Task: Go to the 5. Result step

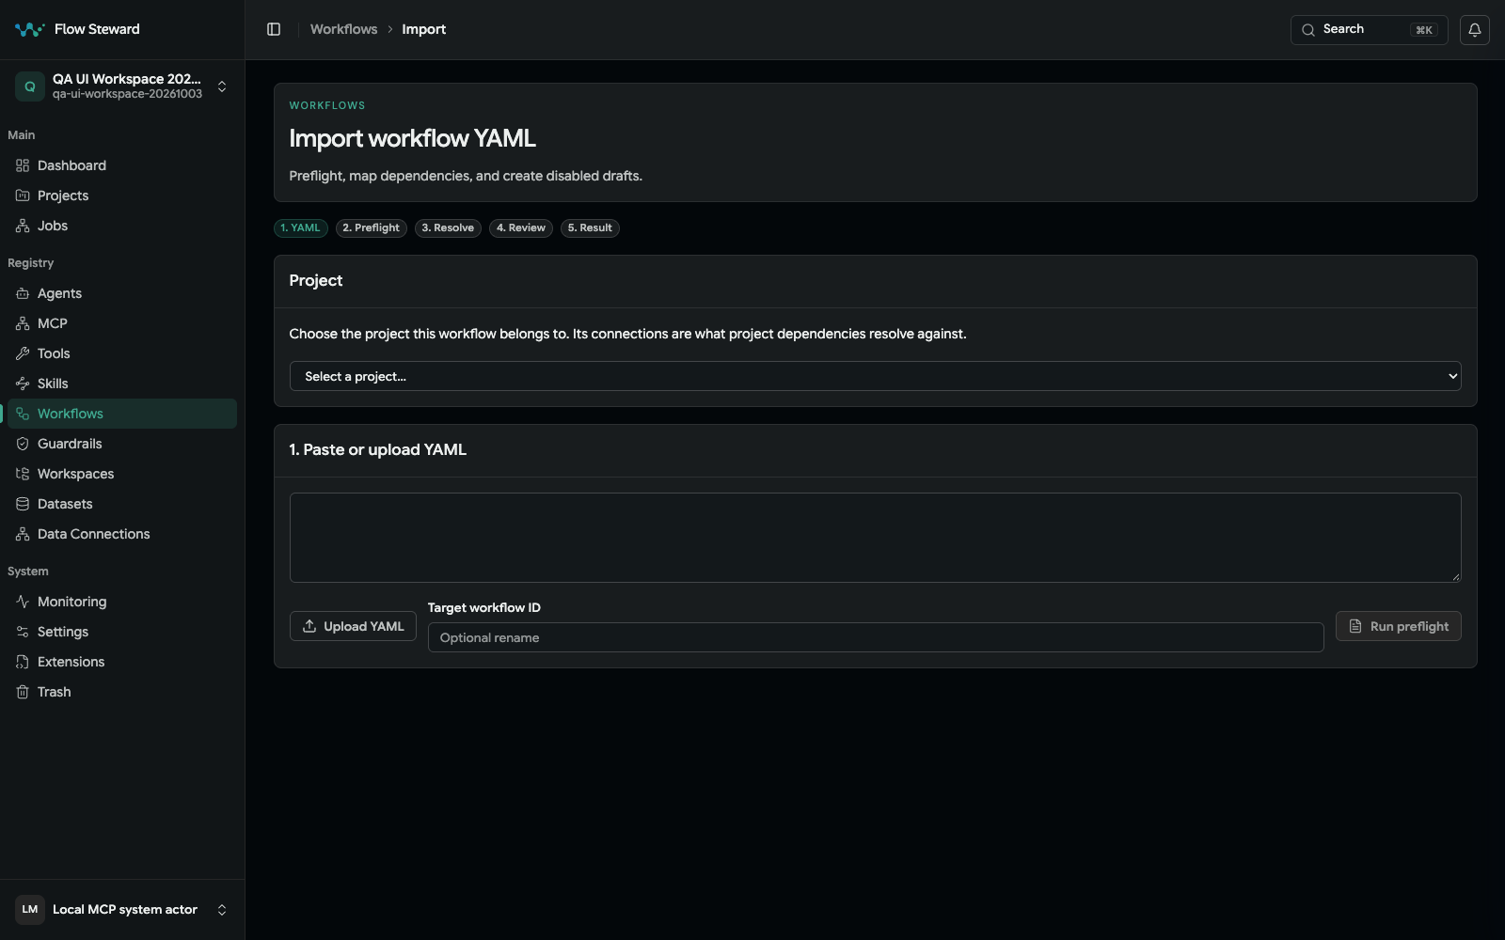Action: coord(590,227)
